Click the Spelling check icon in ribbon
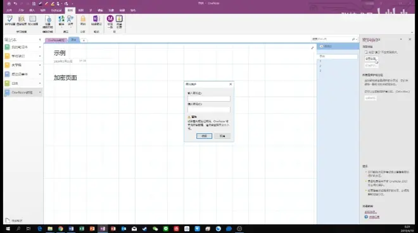Image resolution: width=418 pixels, height=233 pixels. [10, 20]
